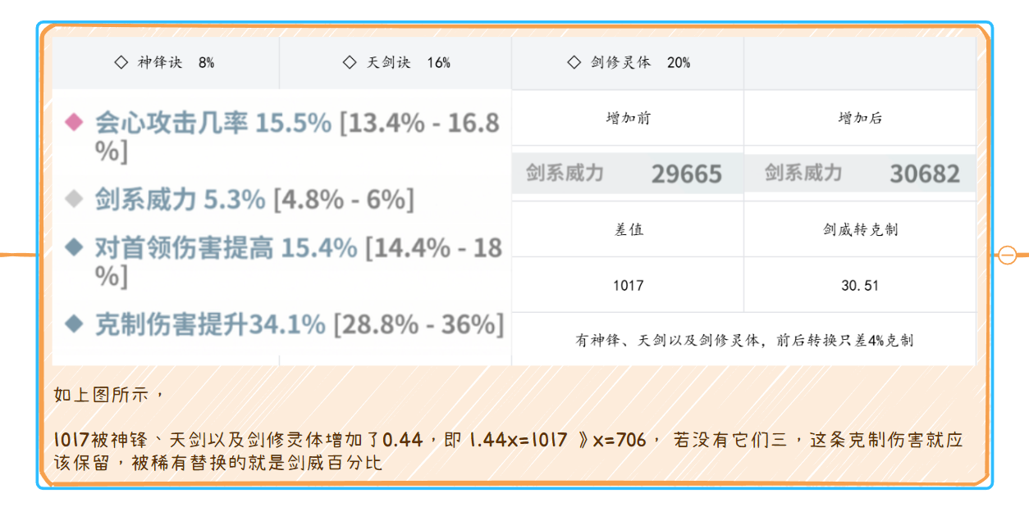
Task: Click the 克制伤害提升34.1% attribute line
Action: pos(285,324)
